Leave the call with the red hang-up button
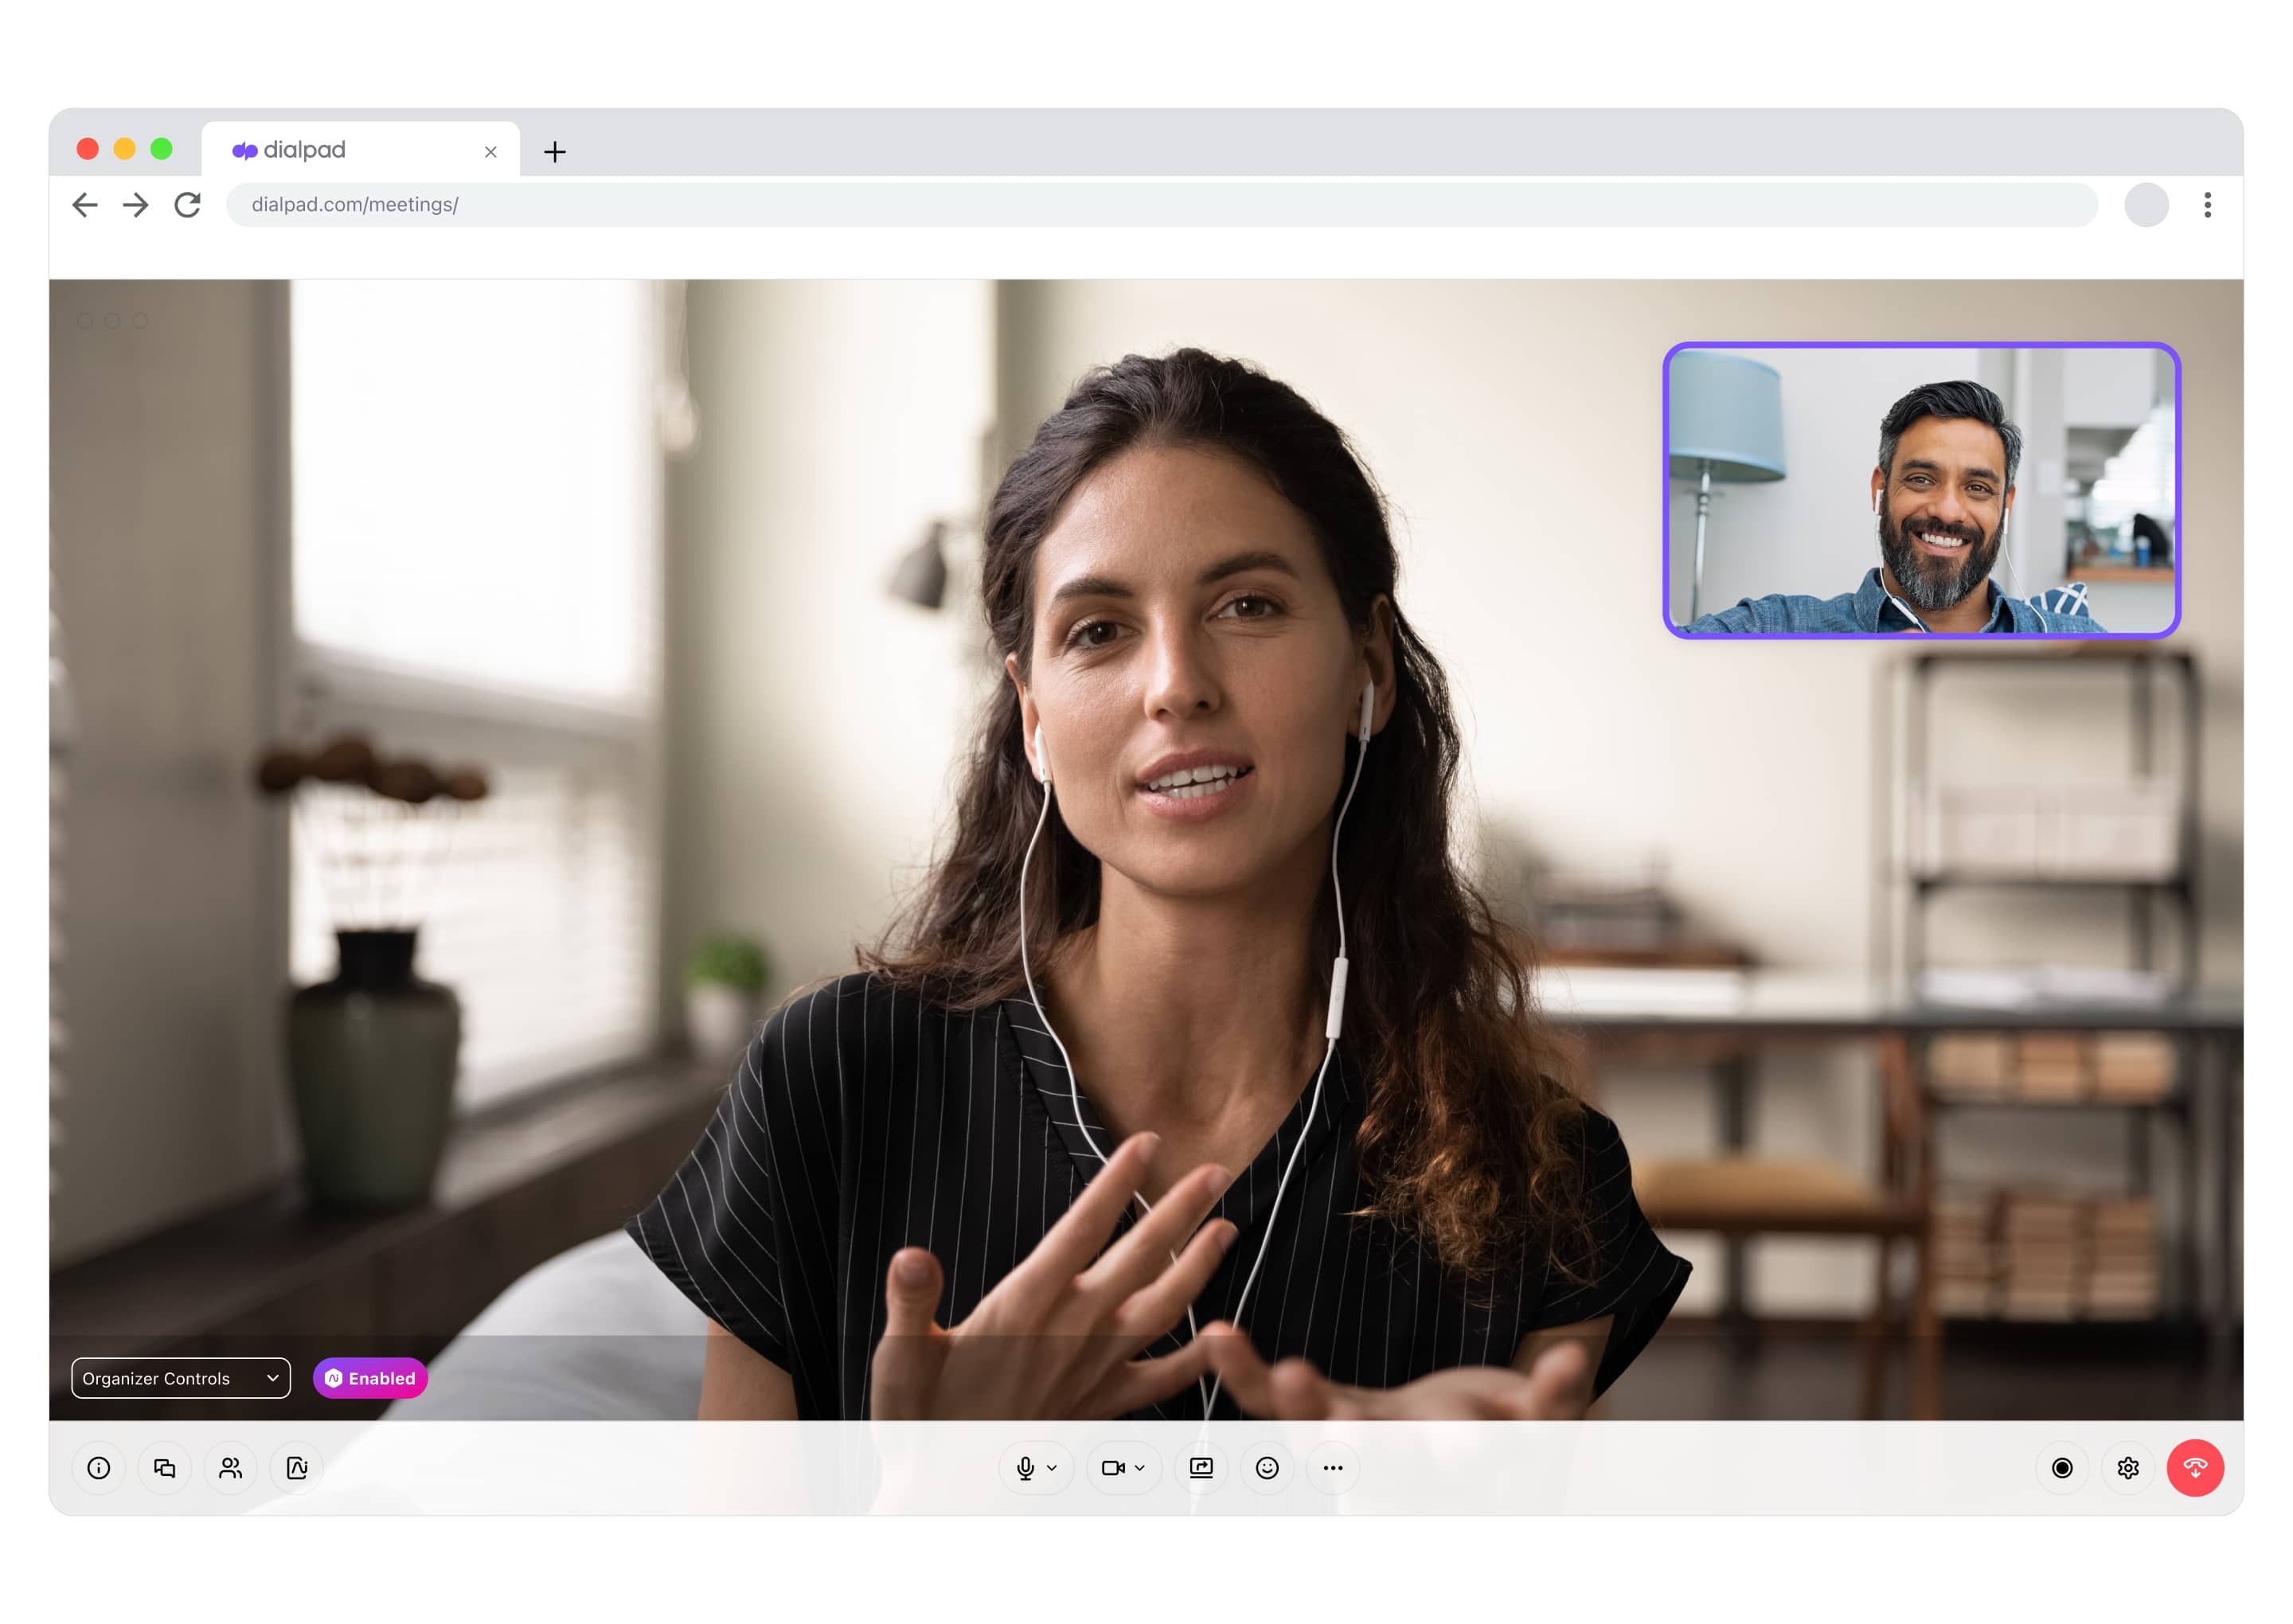Image resolution: width=2293 pixels, height=1624 pixels. tap(2194, 1468)
